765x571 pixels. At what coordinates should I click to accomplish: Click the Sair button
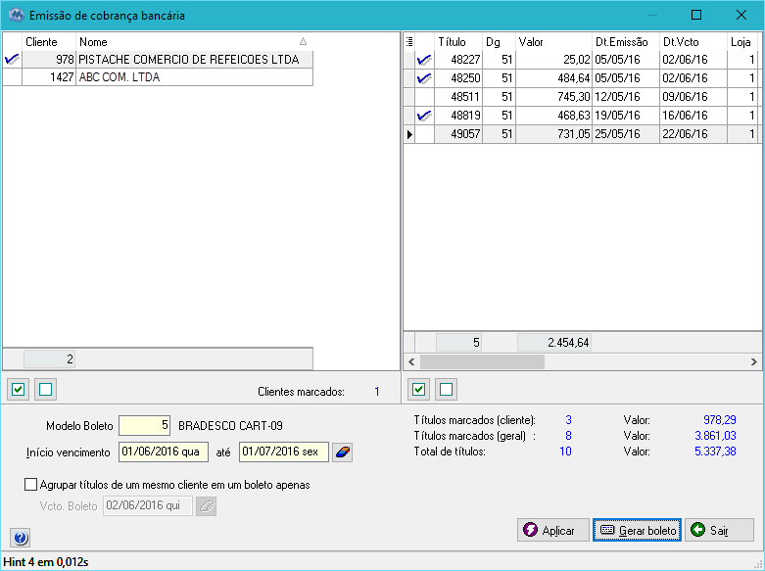720,530
